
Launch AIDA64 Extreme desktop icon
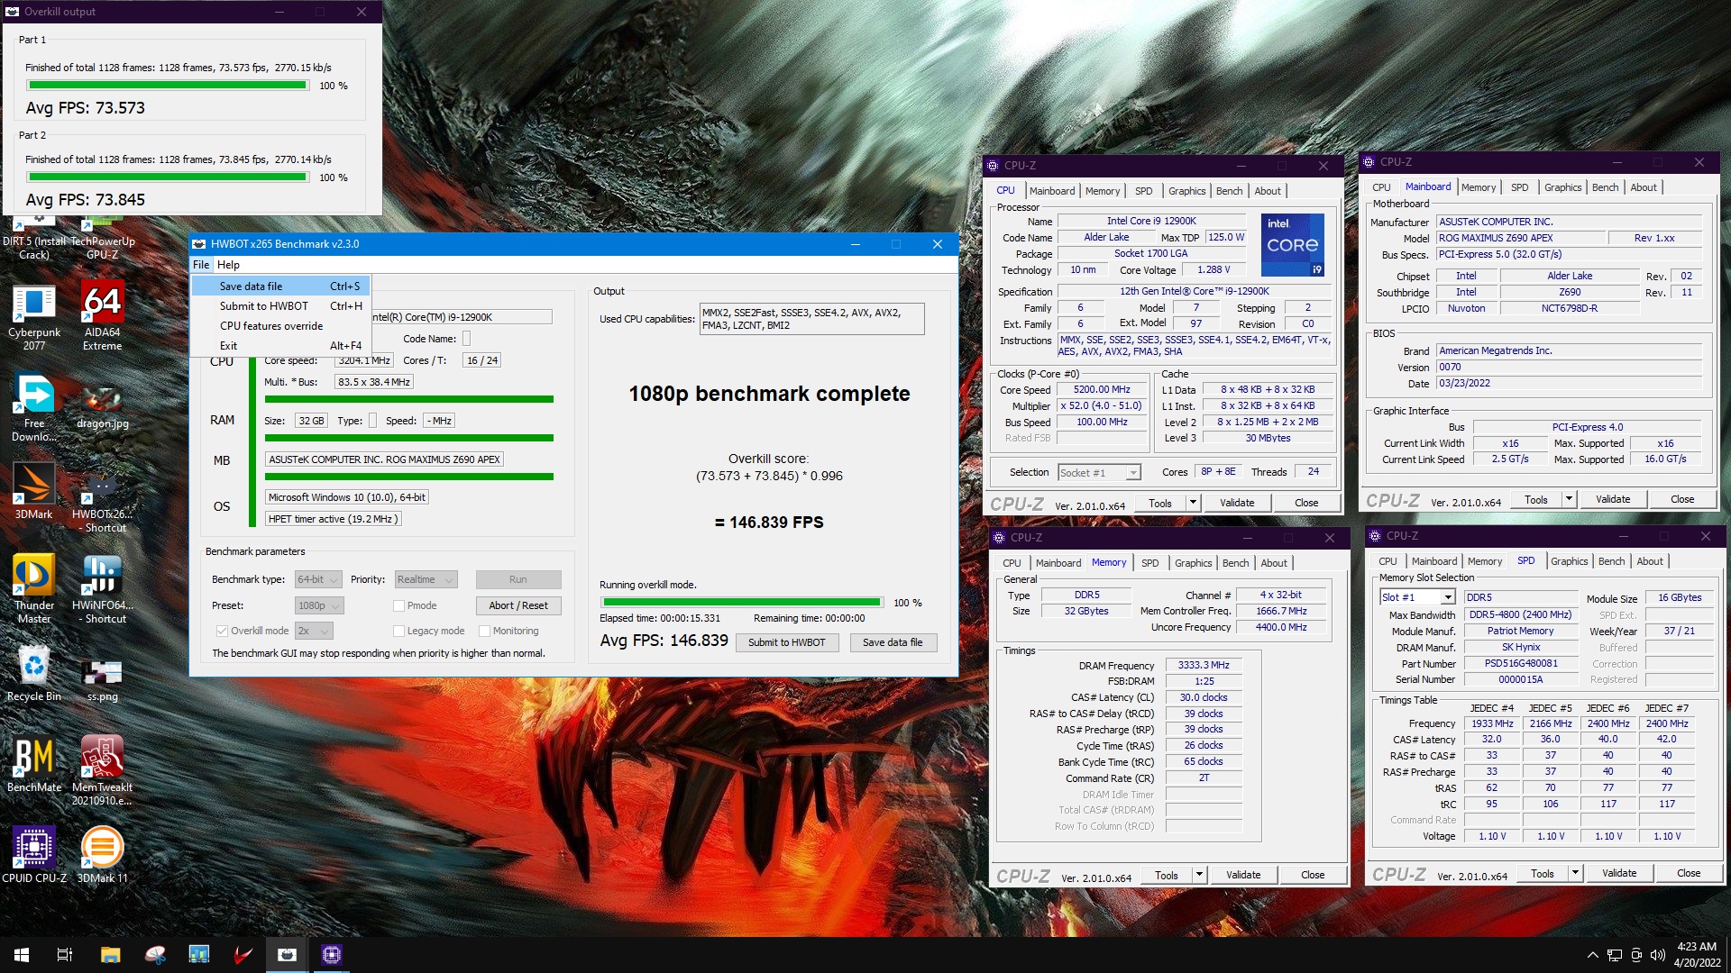(102, 315)
